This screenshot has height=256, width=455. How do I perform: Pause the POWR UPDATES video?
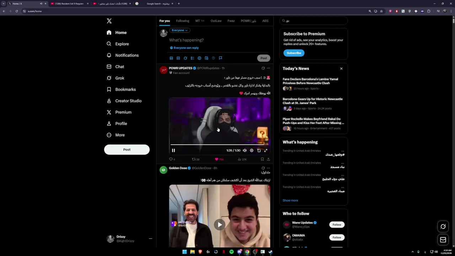click(173, 150)
